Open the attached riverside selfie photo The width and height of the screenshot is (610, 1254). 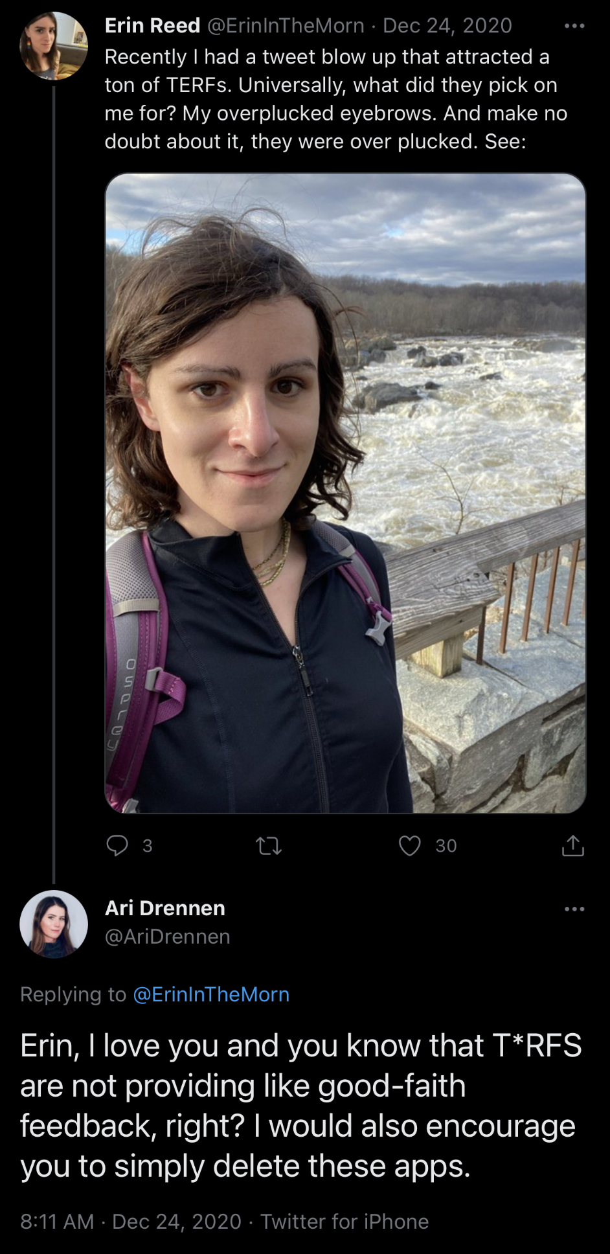(346, 493)
